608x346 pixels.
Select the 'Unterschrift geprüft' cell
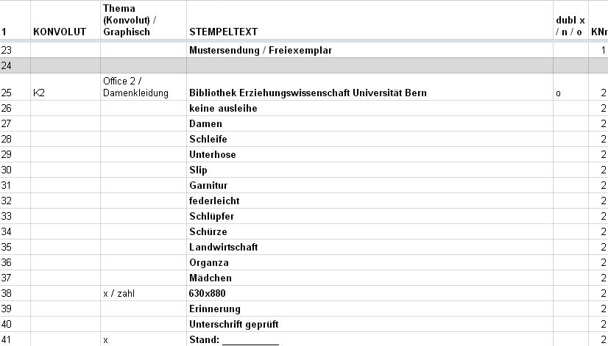pyautogui.click(x=370, y=324)
